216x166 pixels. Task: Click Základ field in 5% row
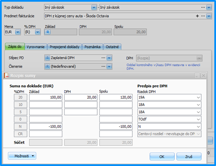coord(46,112)
